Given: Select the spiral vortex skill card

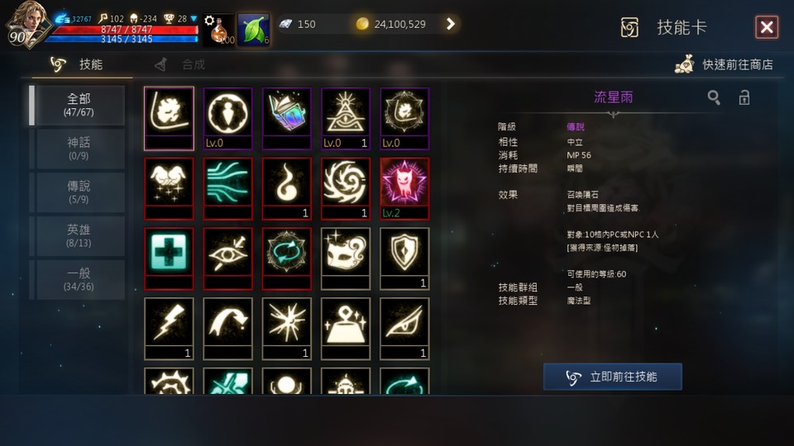Looking at the screenshot, I should (346, 188).
